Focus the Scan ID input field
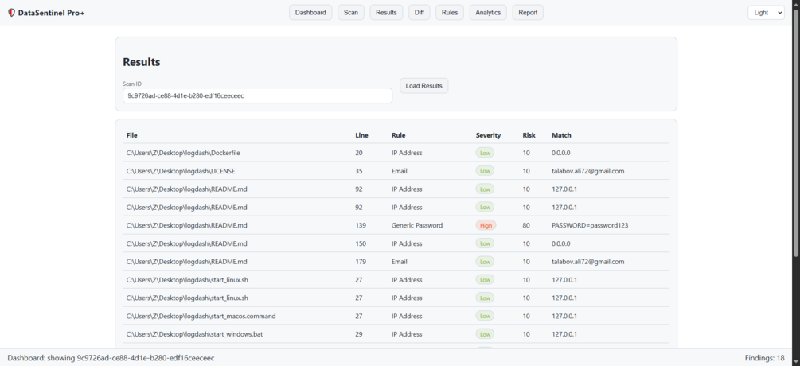The image size is (800, 366). 257,95
